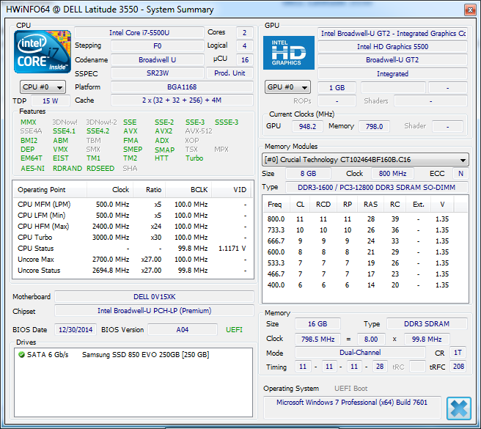This screenshot has height=429, width=481.
Task: Click the memory clock 798.5 MHz field
Action: [317, 339]
